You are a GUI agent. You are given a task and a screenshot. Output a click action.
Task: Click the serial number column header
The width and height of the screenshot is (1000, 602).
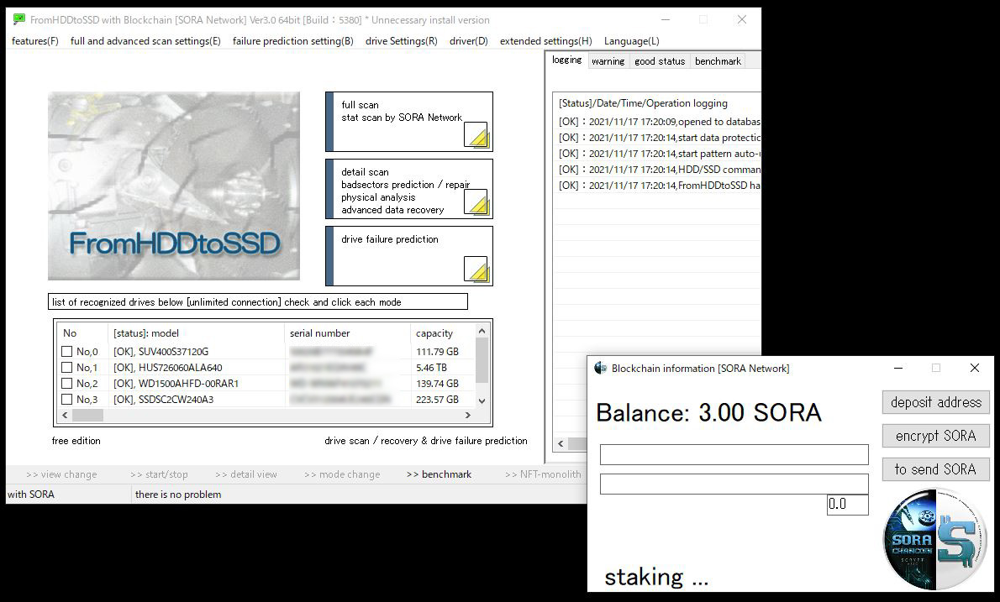(x=347, y=333)
